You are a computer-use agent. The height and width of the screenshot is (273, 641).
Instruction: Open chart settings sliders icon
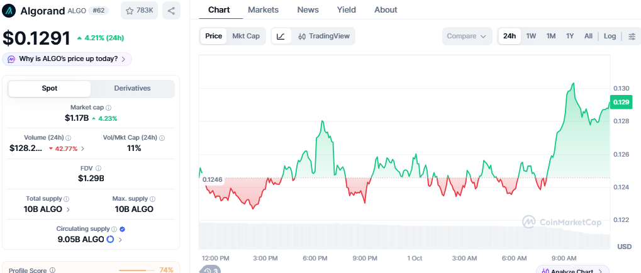click(632, 36)
